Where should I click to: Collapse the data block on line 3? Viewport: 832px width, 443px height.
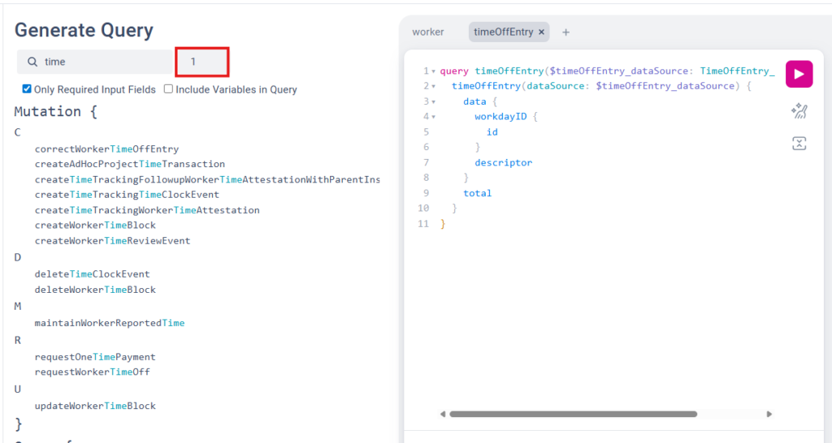pos(434,101)
